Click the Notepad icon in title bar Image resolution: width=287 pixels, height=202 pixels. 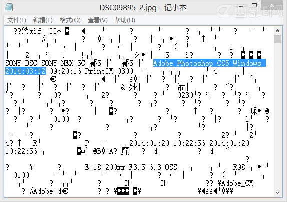pos(9,7)
